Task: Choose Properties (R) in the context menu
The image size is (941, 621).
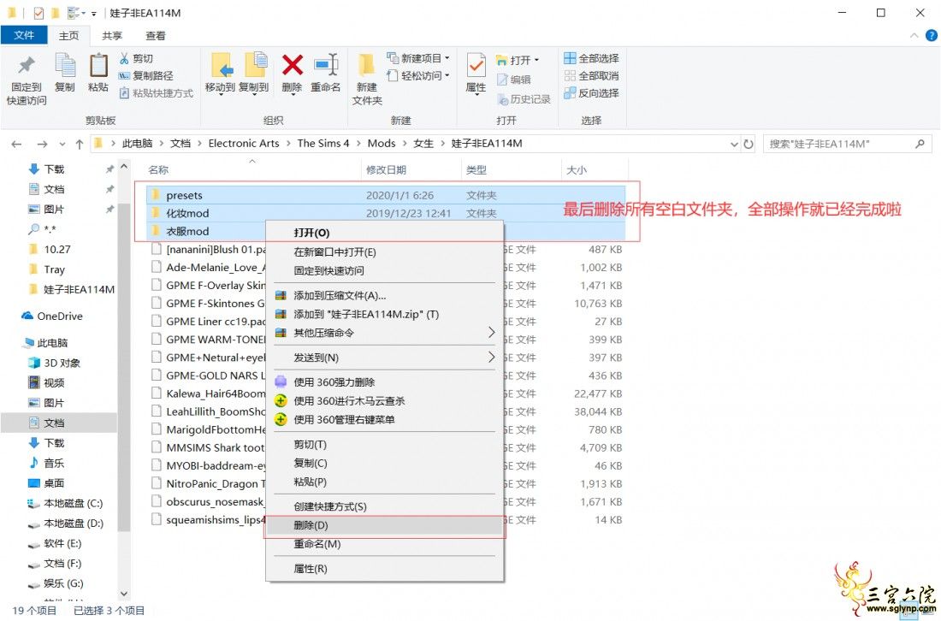Action: [384, 569]
